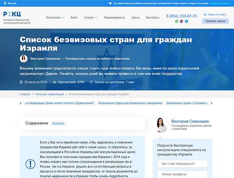Open the Недвижимость menu item
The height and width of the screenshot is (178, 234).
pos(114,18)
